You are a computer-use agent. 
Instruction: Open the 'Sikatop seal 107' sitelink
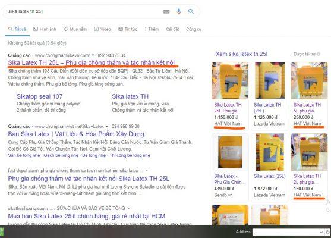click(39, 96)
